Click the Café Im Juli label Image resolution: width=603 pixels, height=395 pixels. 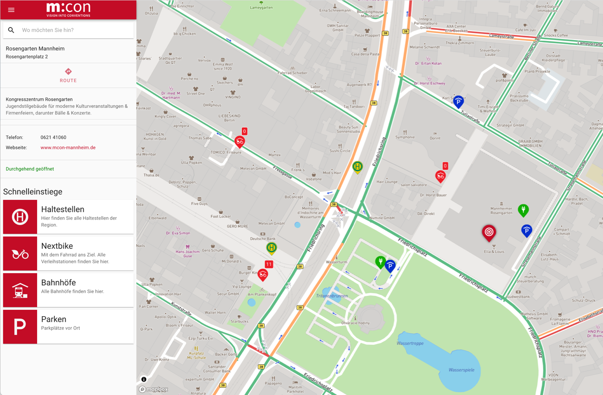[525, 30]
